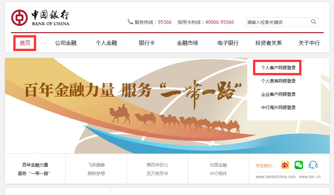Open the 个人金融 menu
The image size is (334, 195).
(106, 43)
